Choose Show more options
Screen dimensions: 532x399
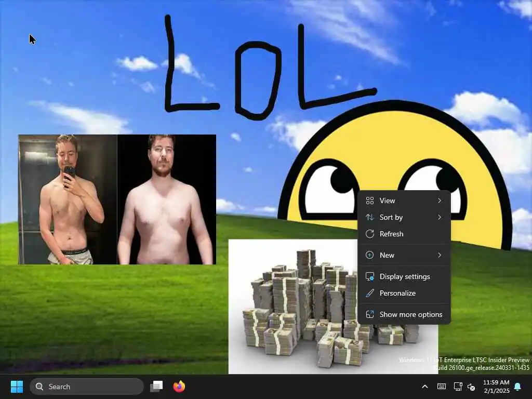404,314
